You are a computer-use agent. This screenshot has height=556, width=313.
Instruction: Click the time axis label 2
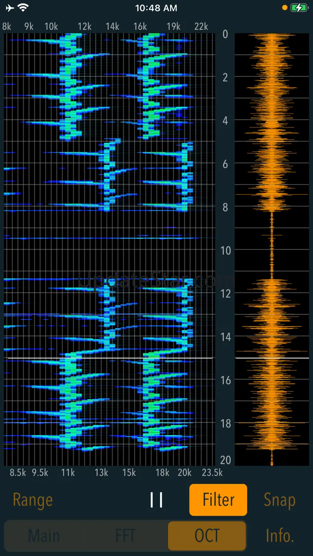click(225, 77)
